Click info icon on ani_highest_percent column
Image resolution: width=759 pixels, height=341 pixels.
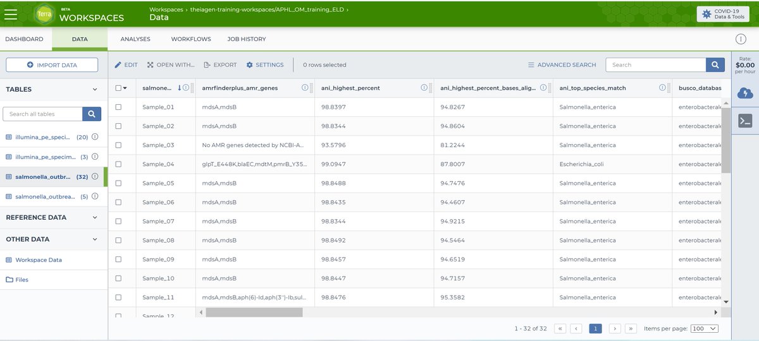[424, 88]
